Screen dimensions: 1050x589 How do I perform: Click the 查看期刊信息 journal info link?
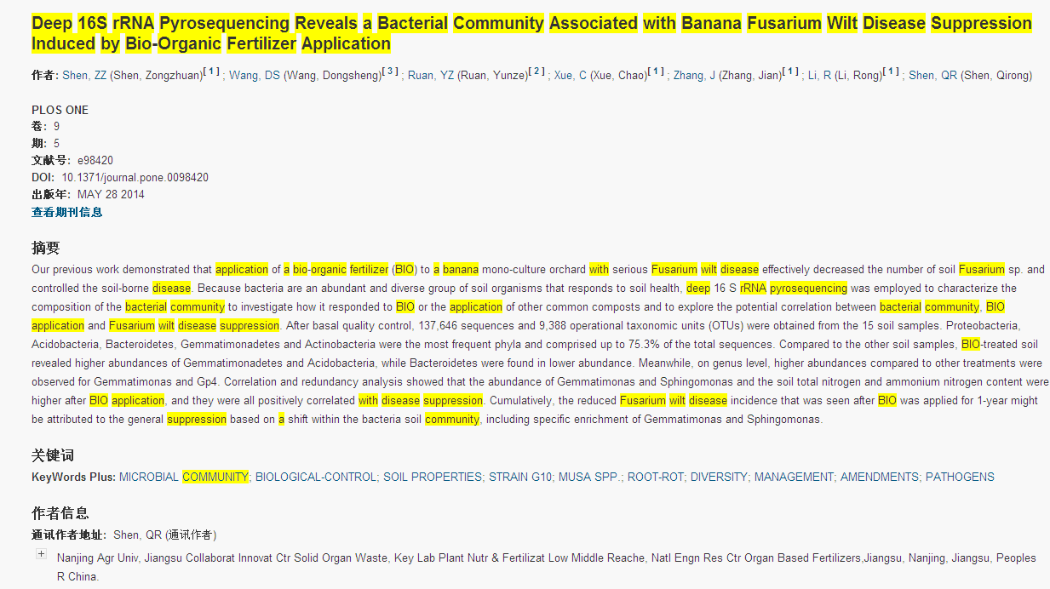66,212
